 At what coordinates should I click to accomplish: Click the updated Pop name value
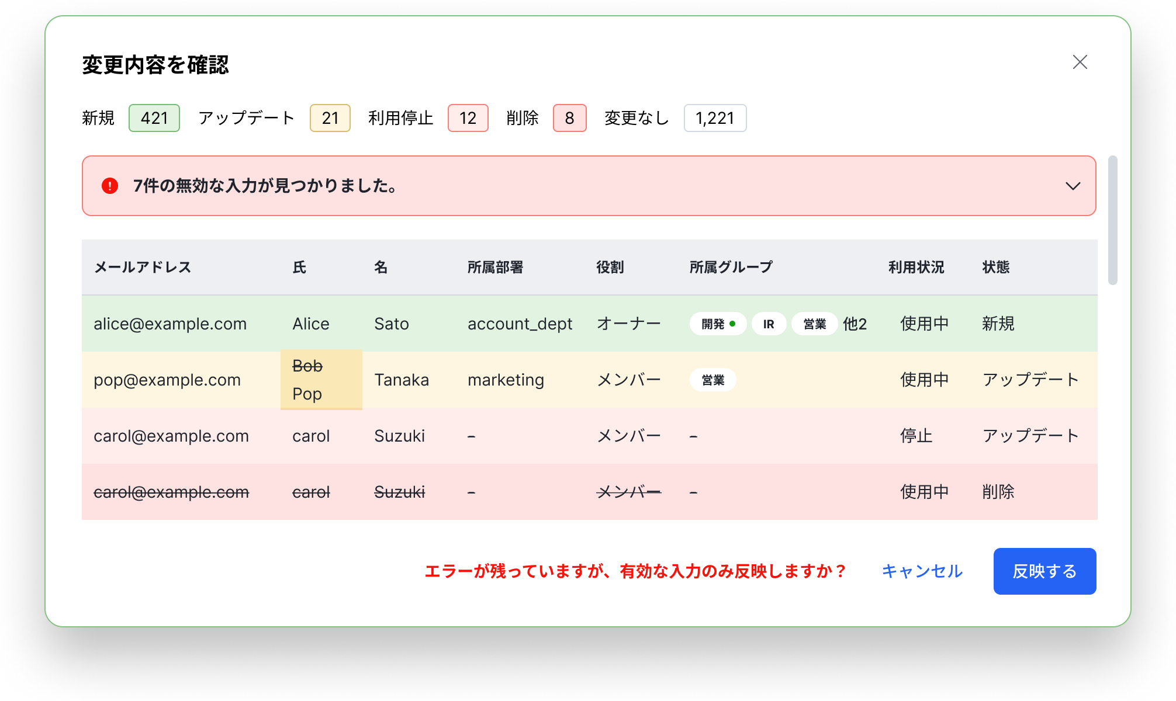pos(307,394)
